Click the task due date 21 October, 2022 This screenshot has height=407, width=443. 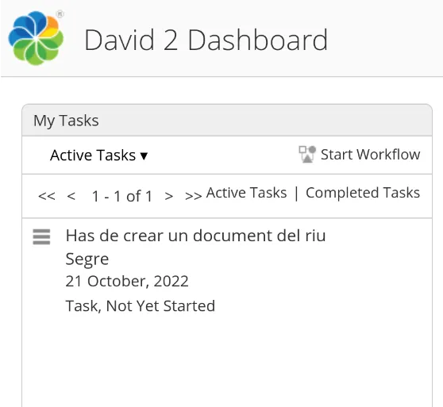coord(127,281)
